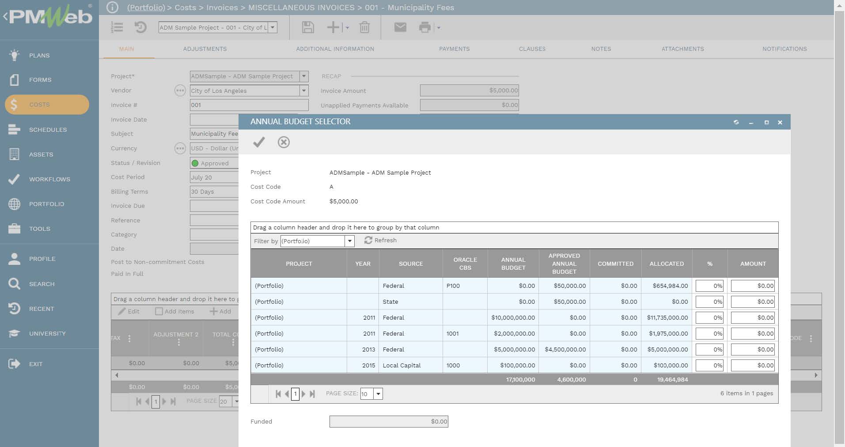Tick the Add Items checkbox
845x447 pixels.
[x=159, y=311]
